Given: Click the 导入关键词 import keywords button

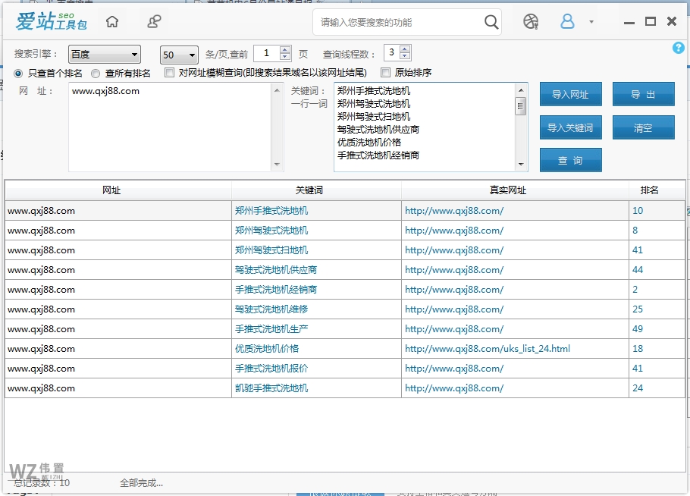Looking at the screenshot, I should coord(570,127).
